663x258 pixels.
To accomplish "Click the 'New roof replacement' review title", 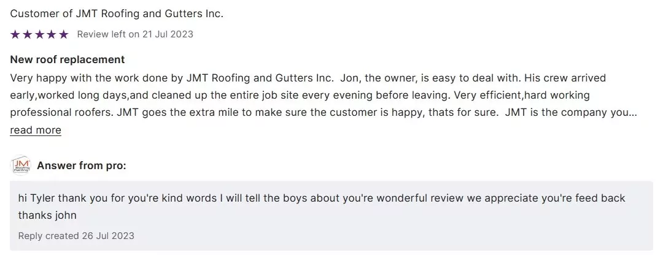I will [68, 59].
